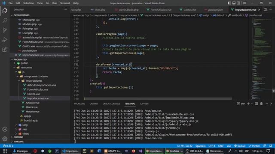Change CRLF end of line sequence
Image resolution: width=275 pixels, height=154 pixels.
pyautogui.click(x=220, y=146)
